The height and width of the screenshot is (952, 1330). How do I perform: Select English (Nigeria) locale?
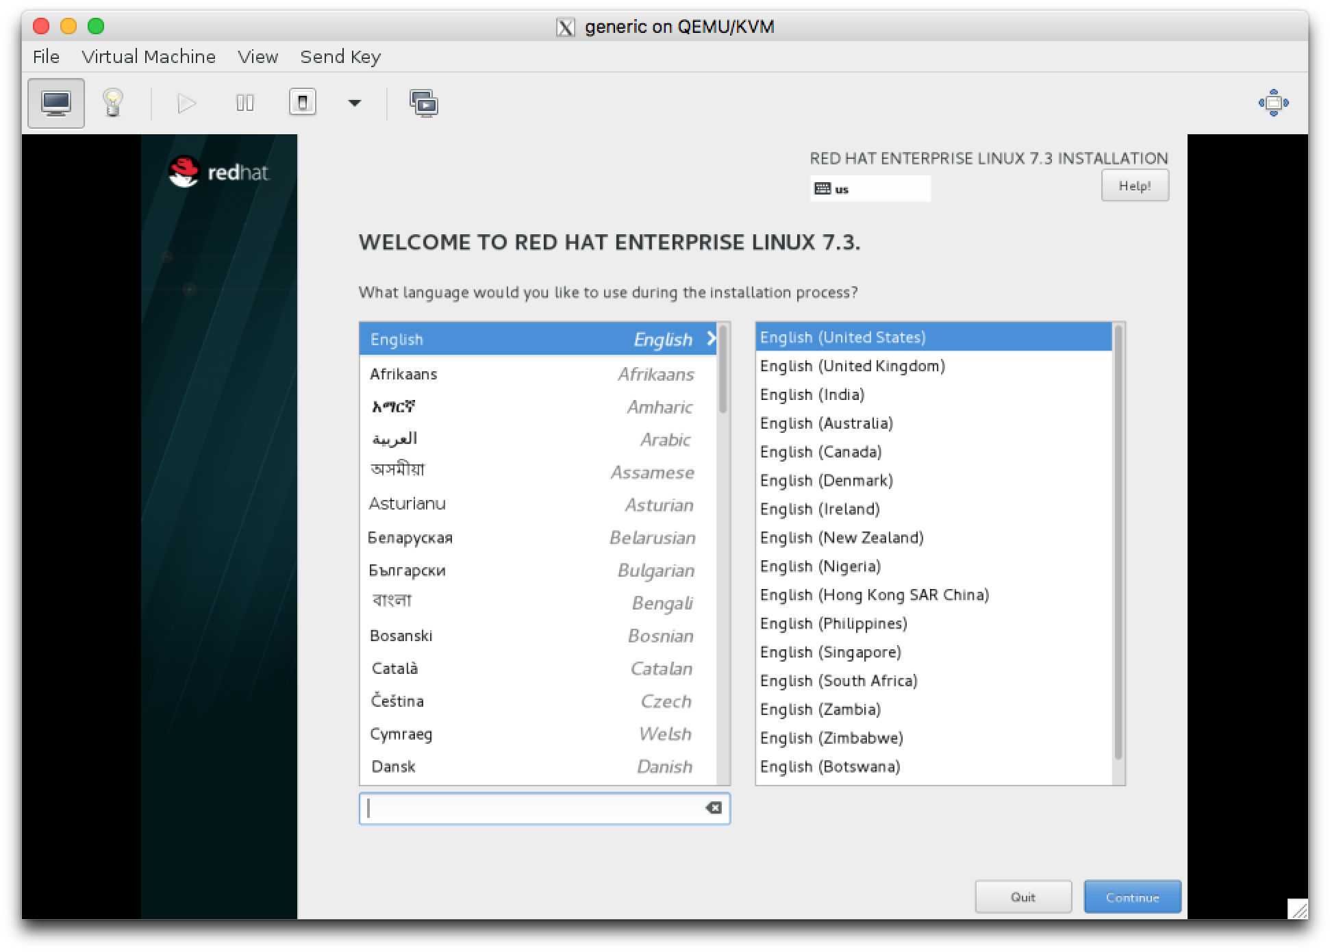[x=933, y=566]
